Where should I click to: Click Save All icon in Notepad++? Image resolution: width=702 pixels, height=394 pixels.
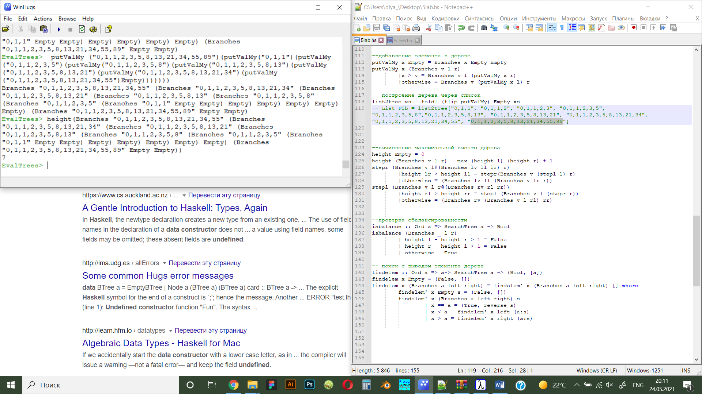386,28
